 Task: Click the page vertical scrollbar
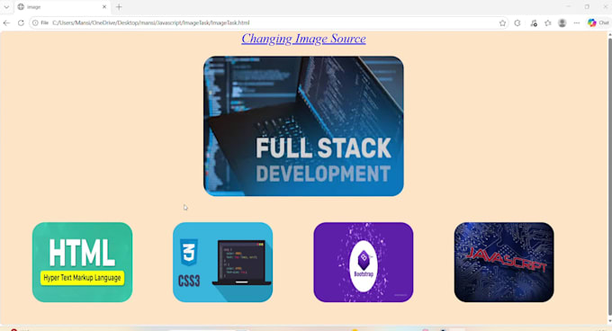609,177
